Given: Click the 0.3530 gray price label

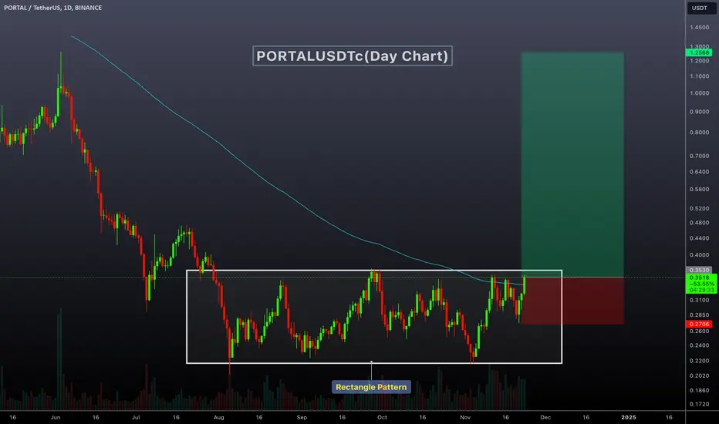Looking at the screenshot, I should click(x=699, y=270).
